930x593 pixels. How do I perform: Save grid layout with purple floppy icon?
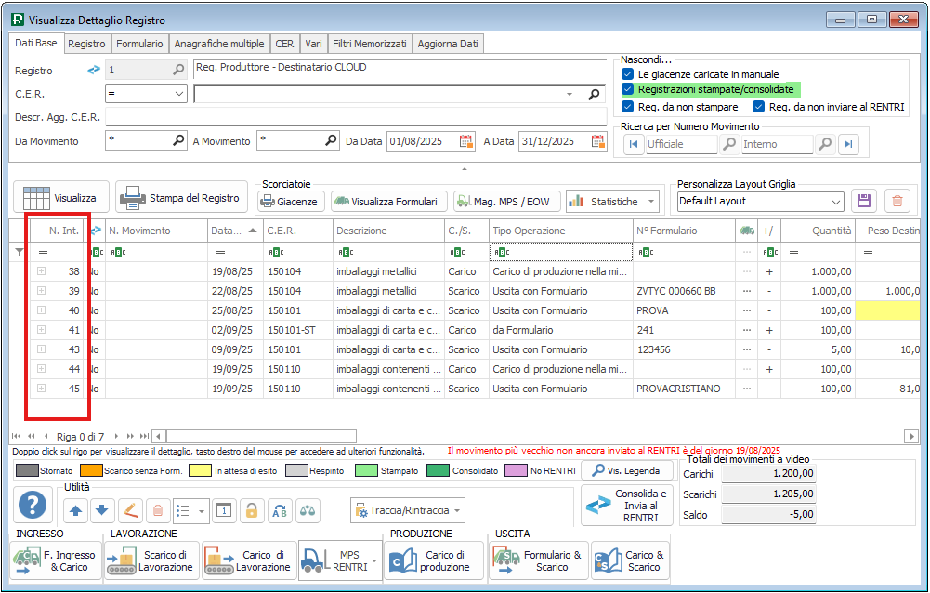(x=865, y=201)
